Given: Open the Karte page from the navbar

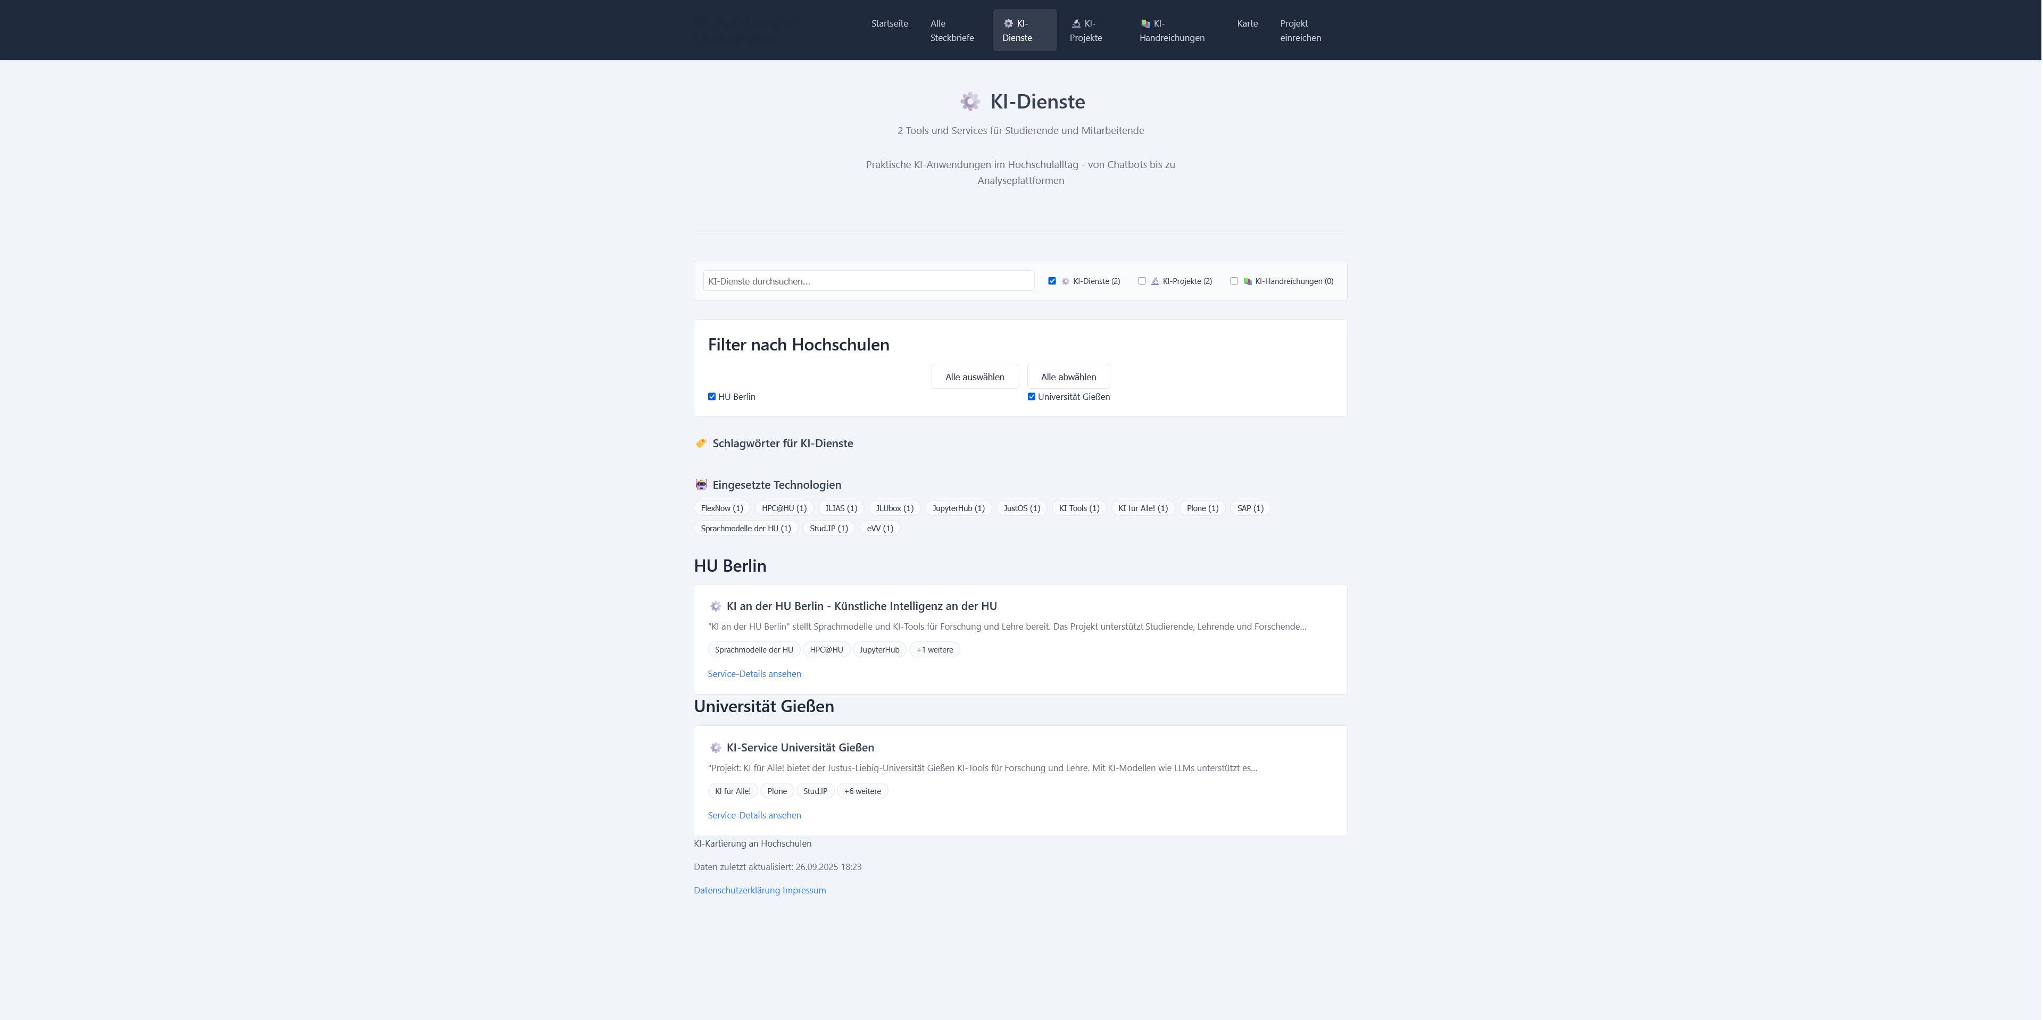Looking at the screenshot, I should point(1247,23).
